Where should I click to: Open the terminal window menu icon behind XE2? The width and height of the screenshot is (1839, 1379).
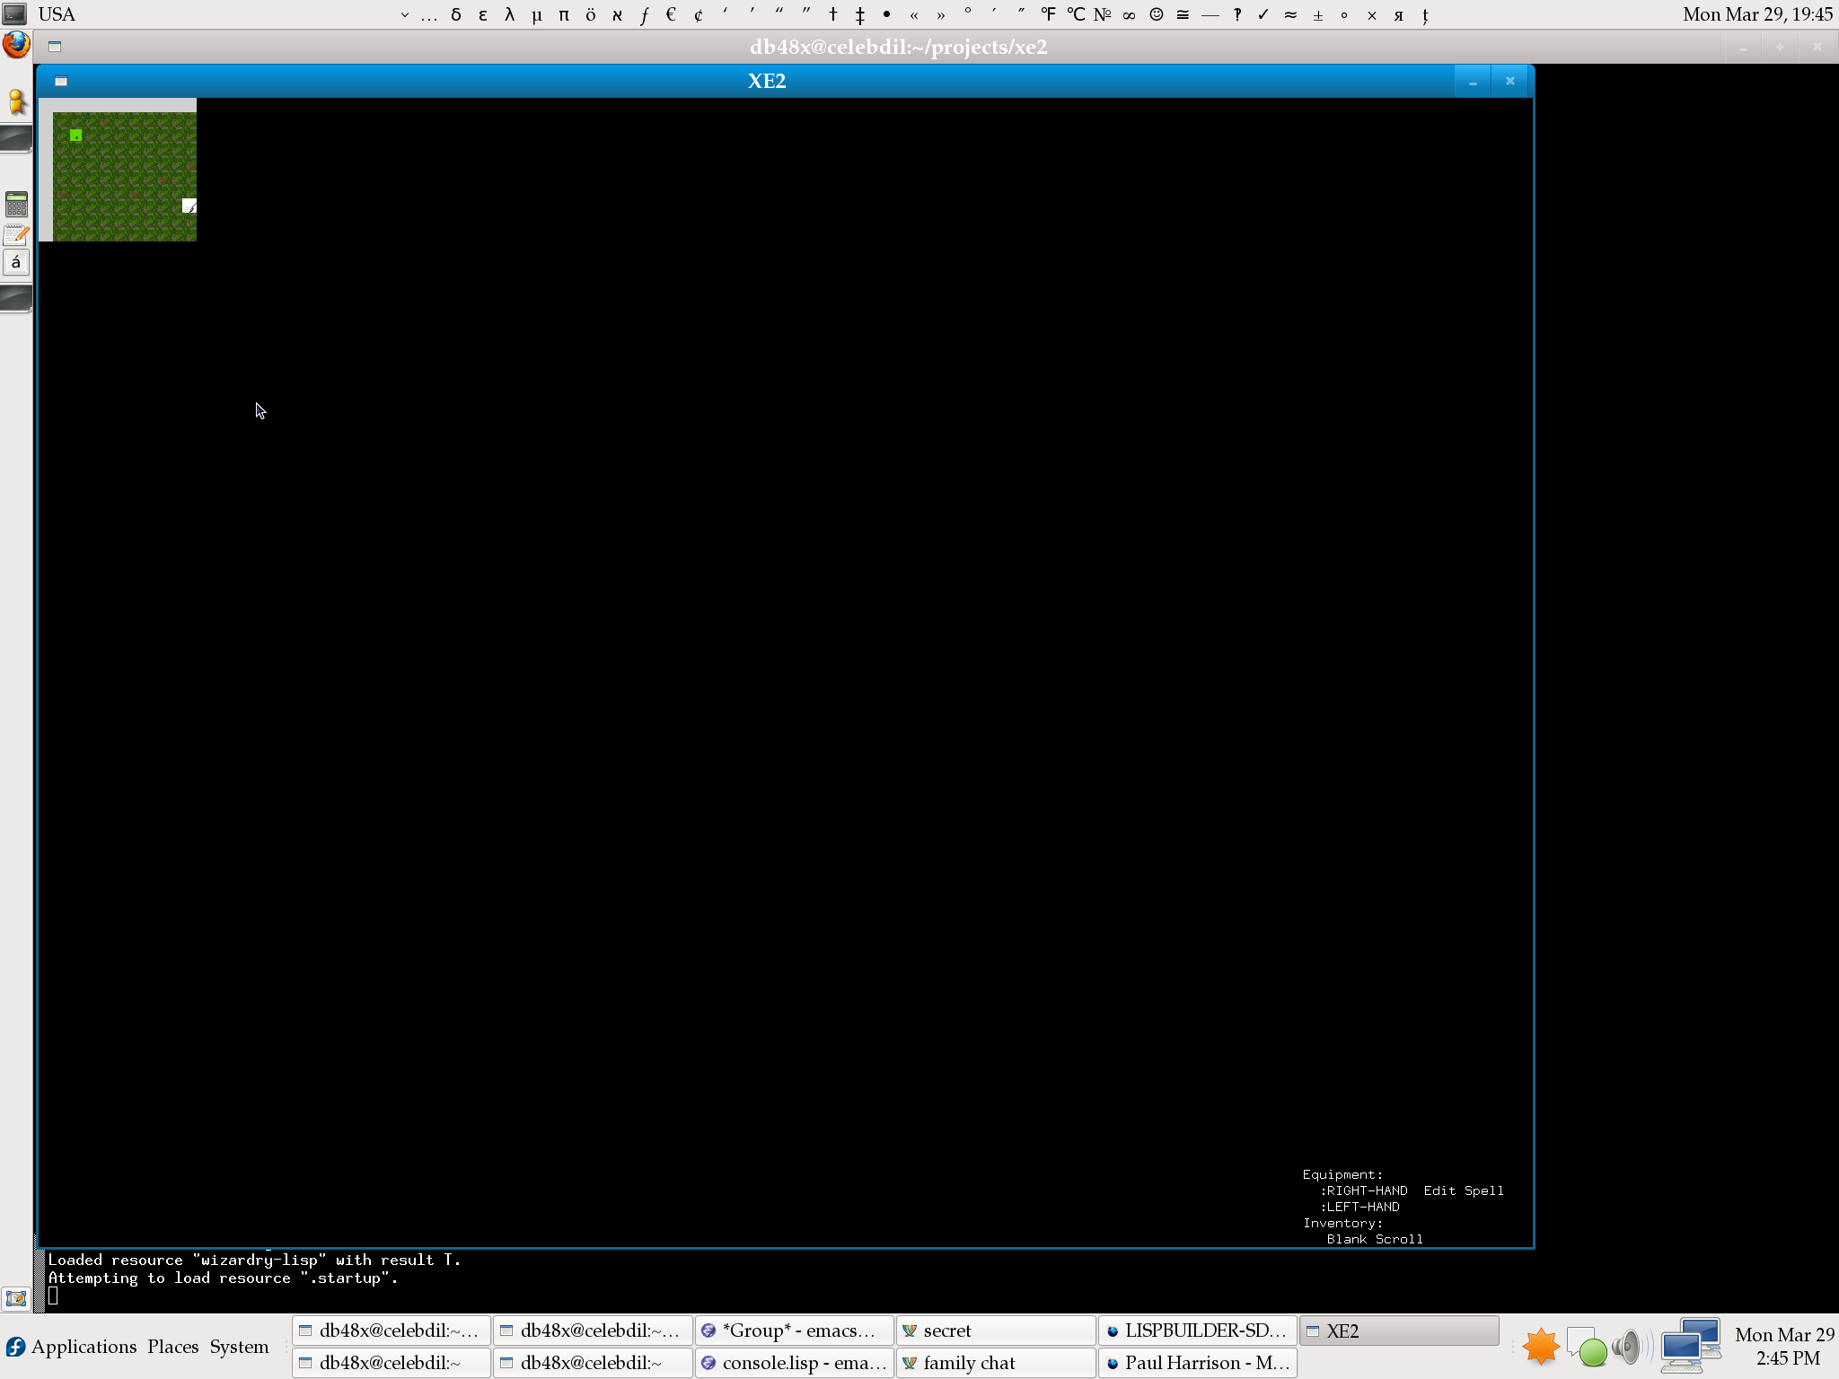(x=55, y=47)
